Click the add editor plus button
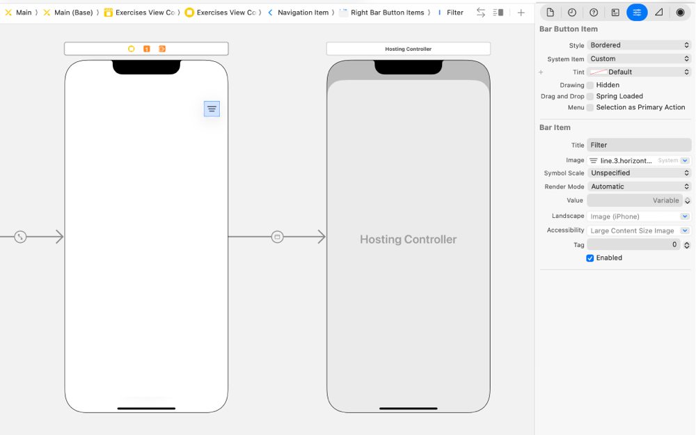The width and height of the screenshot is (696, 435). coord(521,12)
